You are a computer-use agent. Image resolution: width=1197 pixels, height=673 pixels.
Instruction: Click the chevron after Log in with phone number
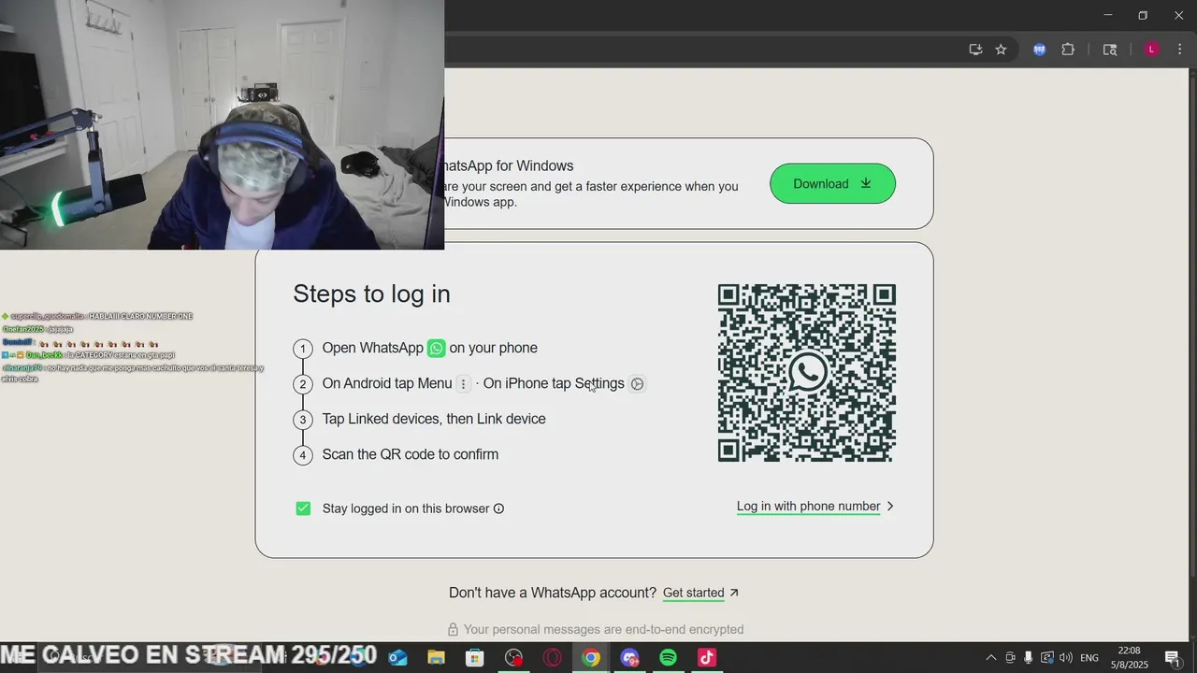tap(890, 507)
